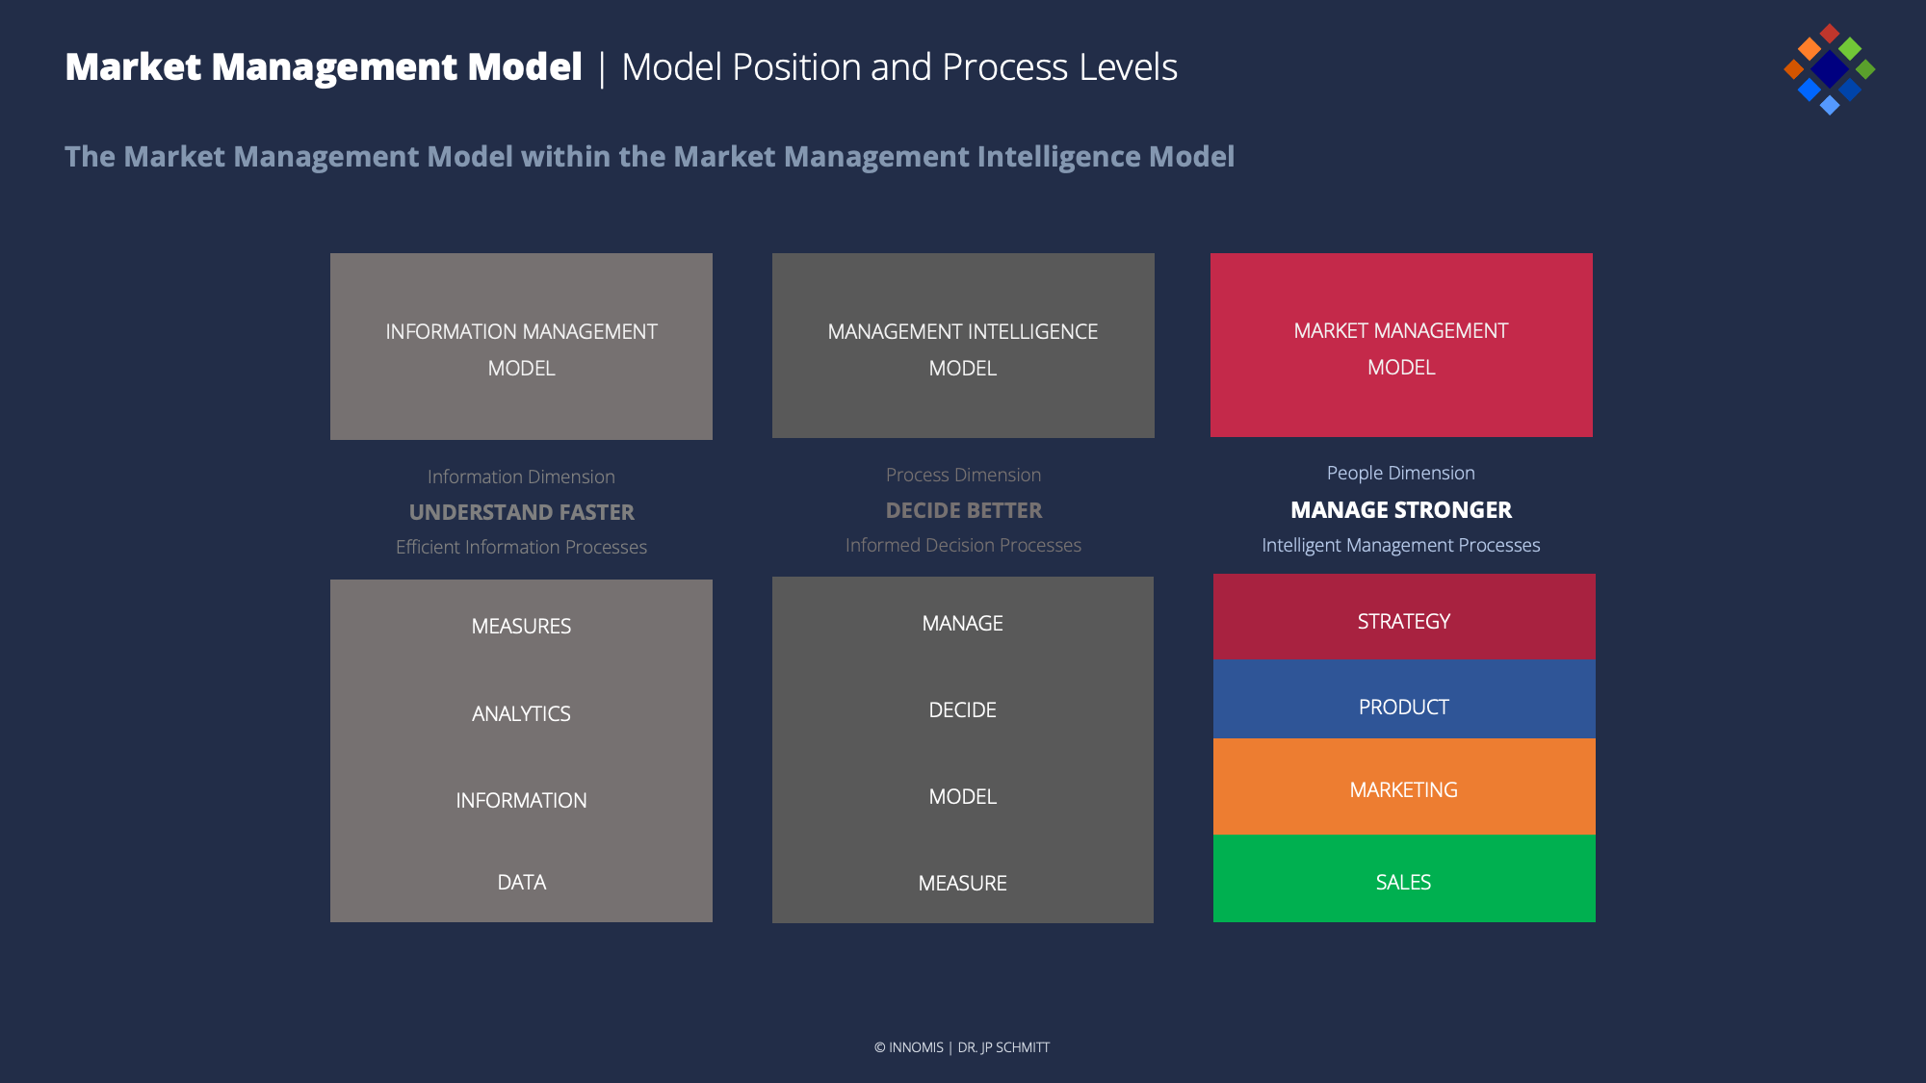Click the Measure process level label
Image resolution: width=1926 pixels, height=1083 pixels.
click(x=962, y=883)
